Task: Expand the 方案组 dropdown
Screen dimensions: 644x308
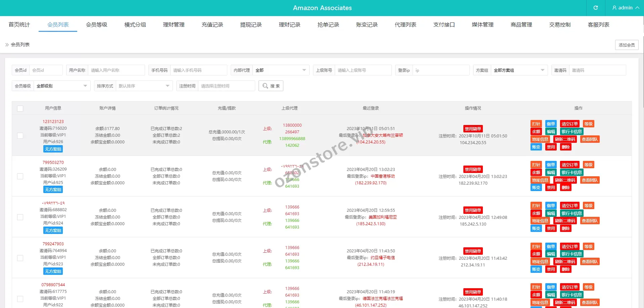Action: click(x=519, y=70)
